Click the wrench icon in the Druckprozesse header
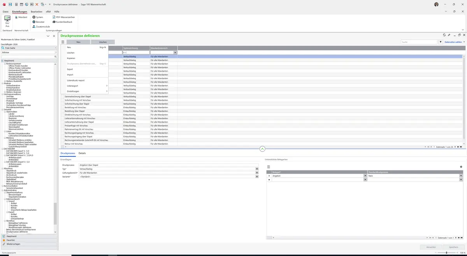Image resolution: width=467 pixels, height=256 pixels. point(449,35)
